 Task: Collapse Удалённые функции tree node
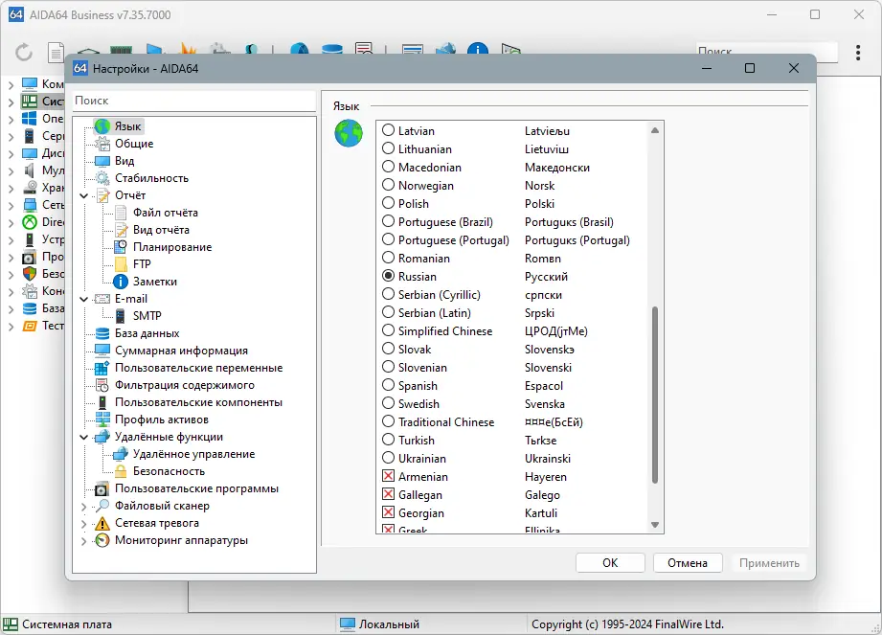coord(84,437)
